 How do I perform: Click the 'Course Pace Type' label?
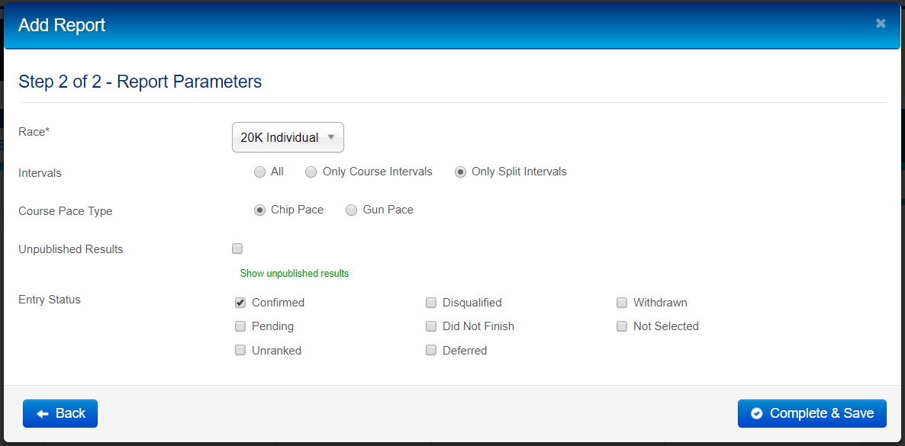(x=65, y=211)
